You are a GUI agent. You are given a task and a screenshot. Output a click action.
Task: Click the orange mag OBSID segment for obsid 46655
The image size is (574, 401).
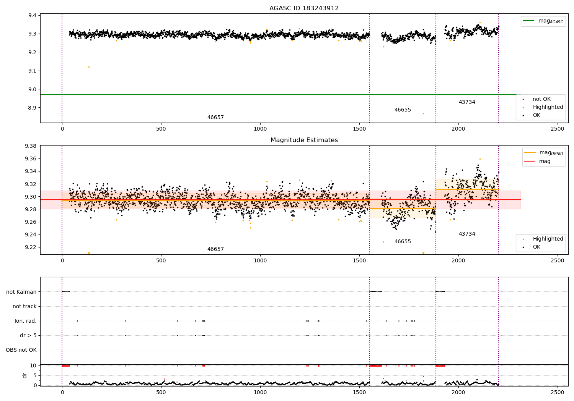coord(403,208)
